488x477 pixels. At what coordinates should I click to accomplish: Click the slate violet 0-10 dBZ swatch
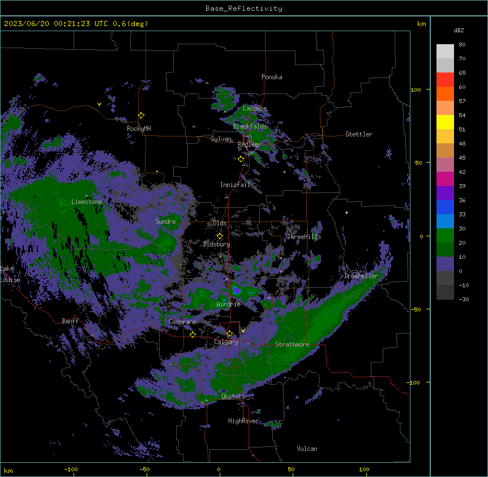coord(445,264)
